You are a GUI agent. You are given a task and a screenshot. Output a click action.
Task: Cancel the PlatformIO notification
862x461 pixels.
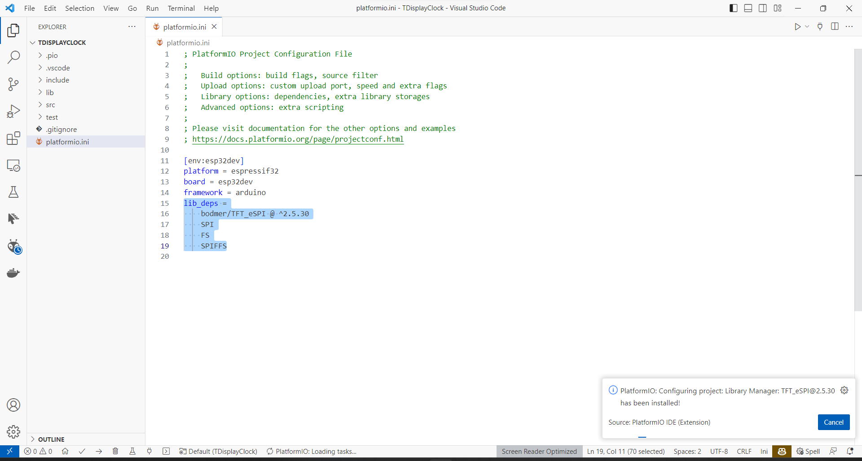tap(833, 422)
